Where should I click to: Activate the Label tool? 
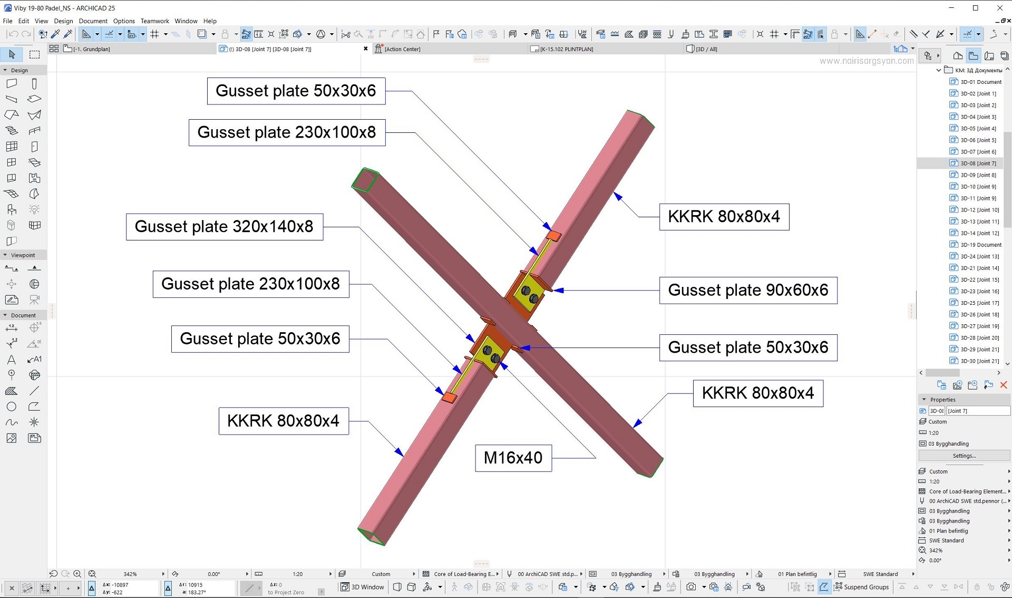(34, 360)
